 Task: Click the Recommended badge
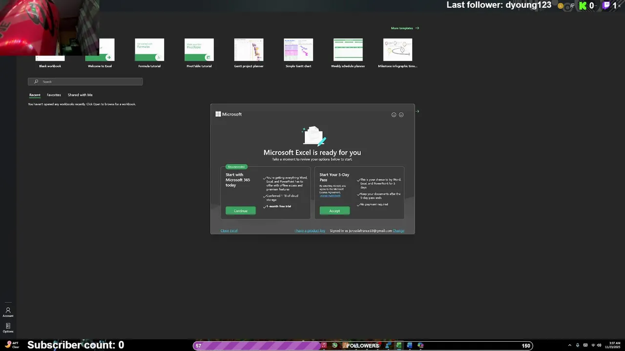(236, 167)
